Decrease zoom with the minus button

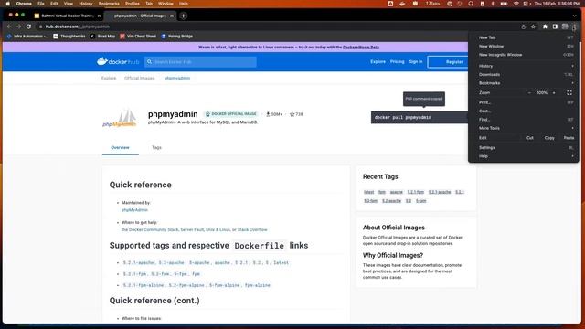pyautogui.click(x=529, y=93)
